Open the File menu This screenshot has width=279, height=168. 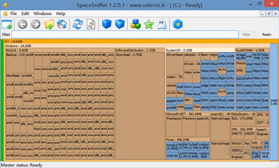[14, 13]
